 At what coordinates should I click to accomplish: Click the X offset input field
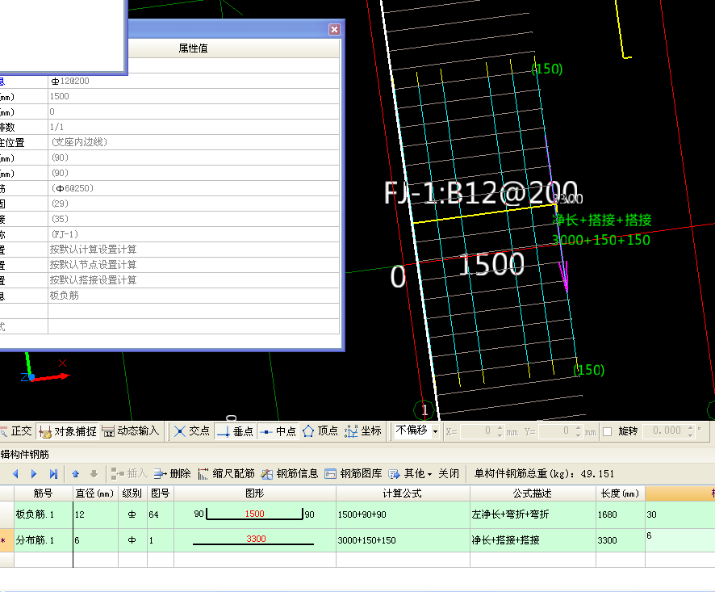[x=478, y=431]
